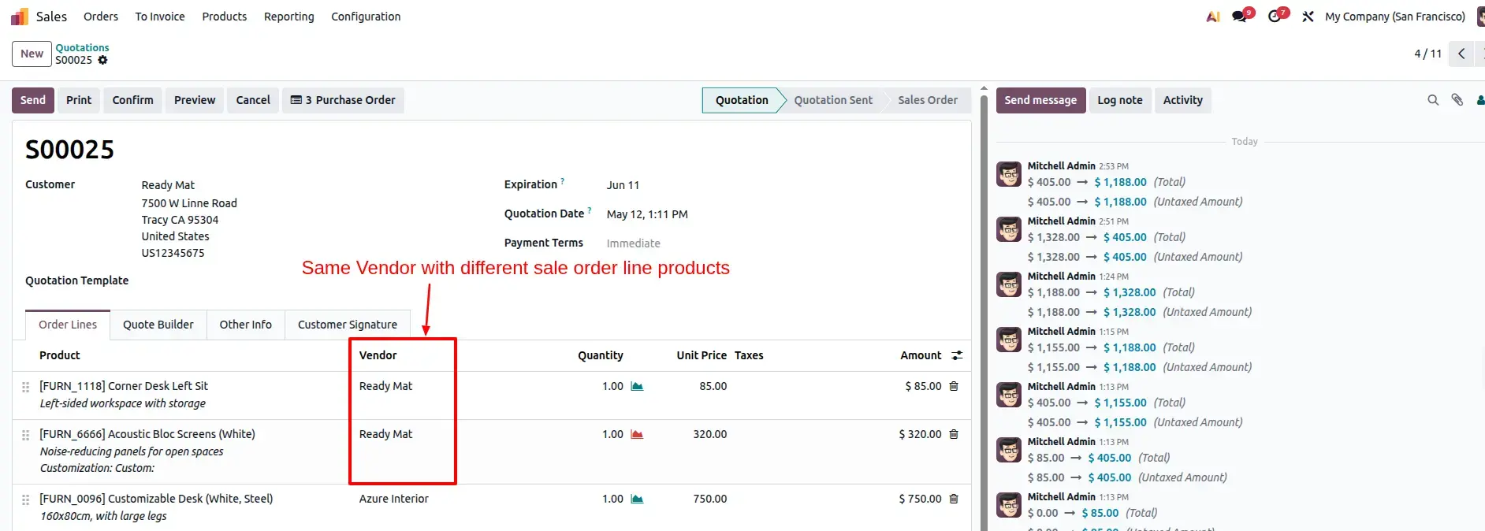This screenshot has height=531, width=1485.
Task: Switch to the Customer Signature tab
Action: point(348,325)
